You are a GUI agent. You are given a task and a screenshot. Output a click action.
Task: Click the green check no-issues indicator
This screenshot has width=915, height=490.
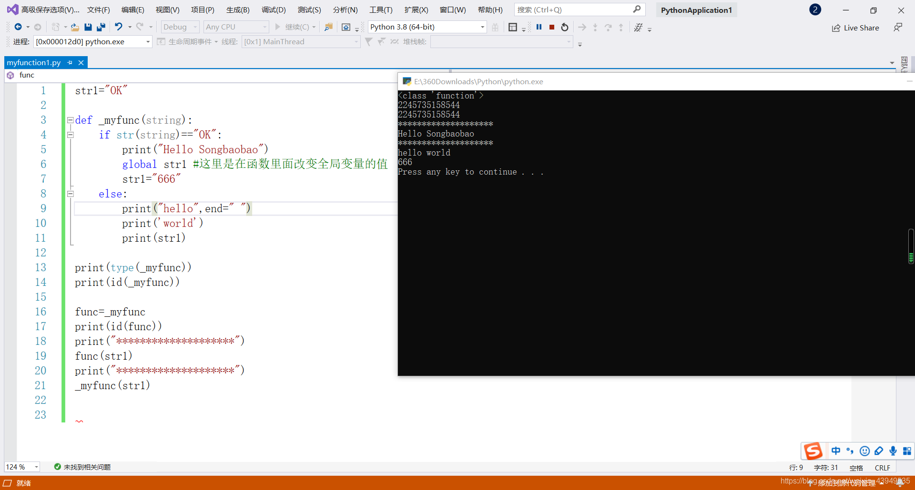pos(58,467)
